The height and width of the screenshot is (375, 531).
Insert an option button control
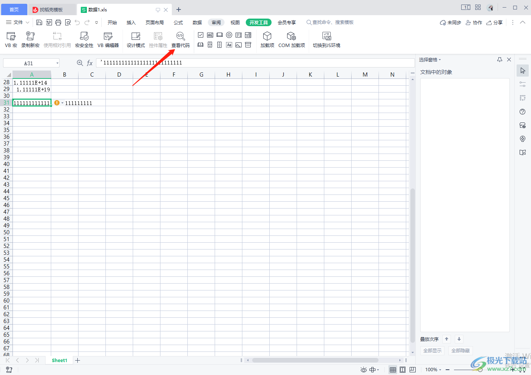pos(229,35)
